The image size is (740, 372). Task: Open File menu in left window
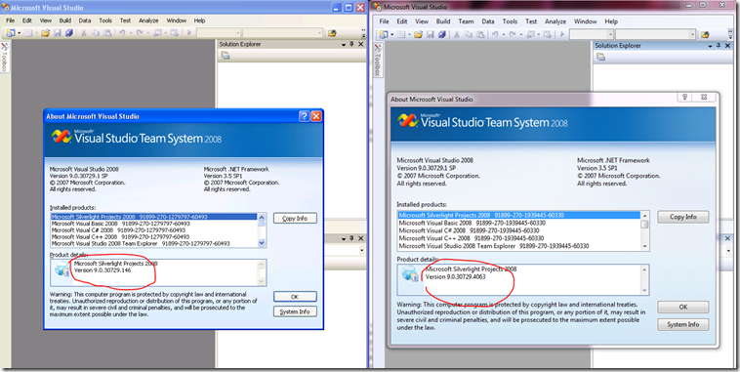click(x=11, y=21)
